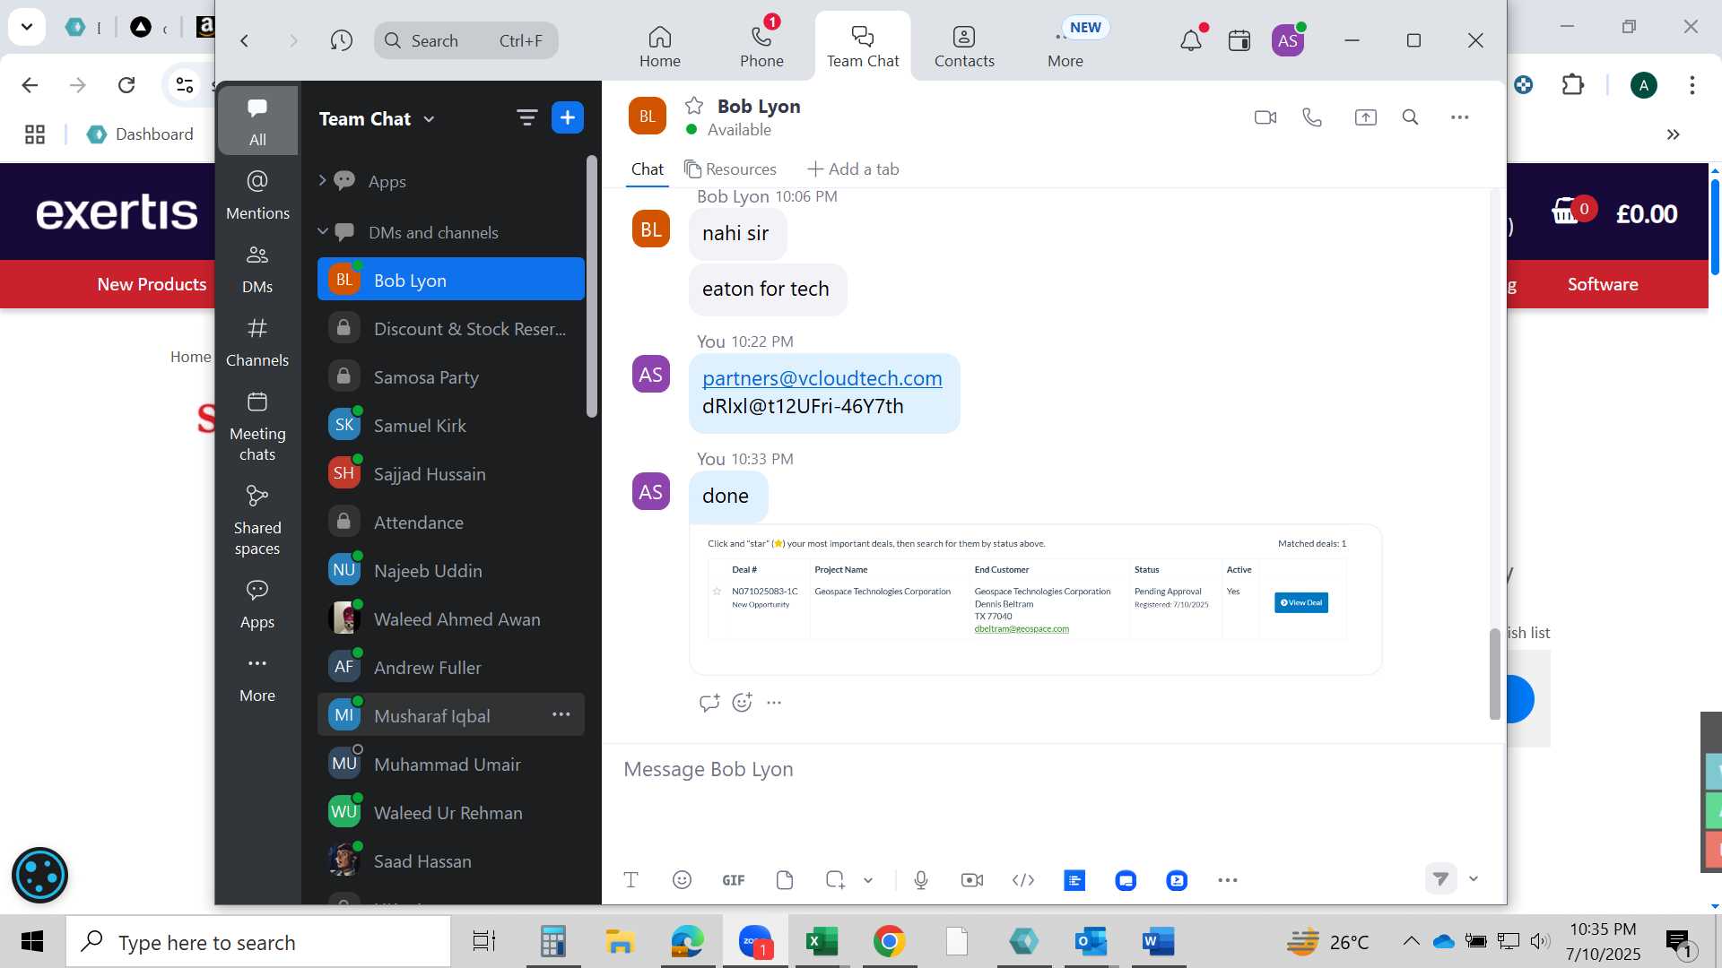Open the Contacts tab

click(964, 47)
